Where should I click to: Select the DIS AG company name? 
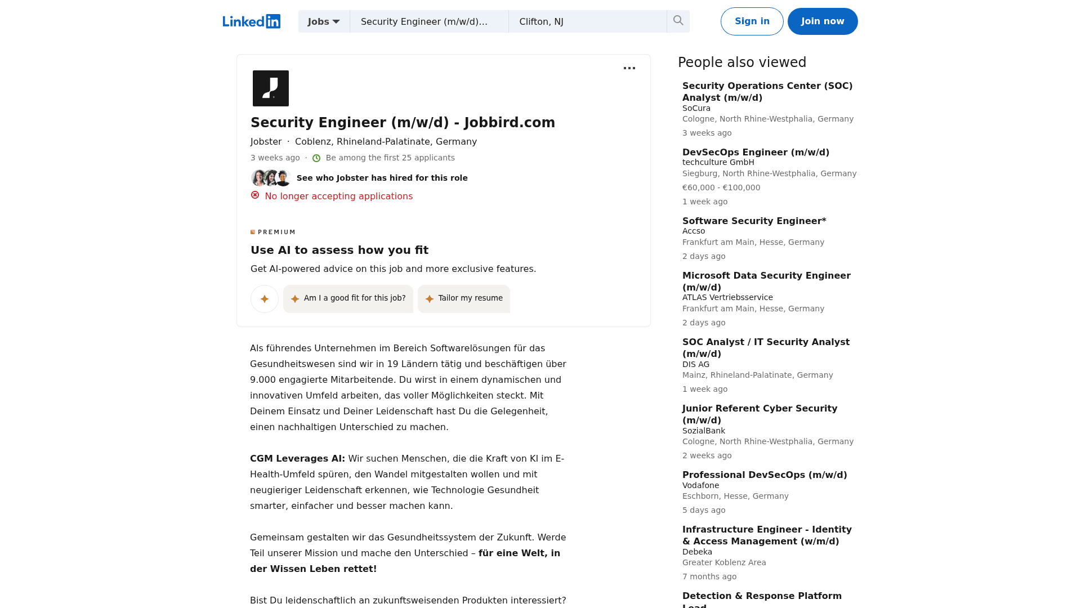coord(696,364)
